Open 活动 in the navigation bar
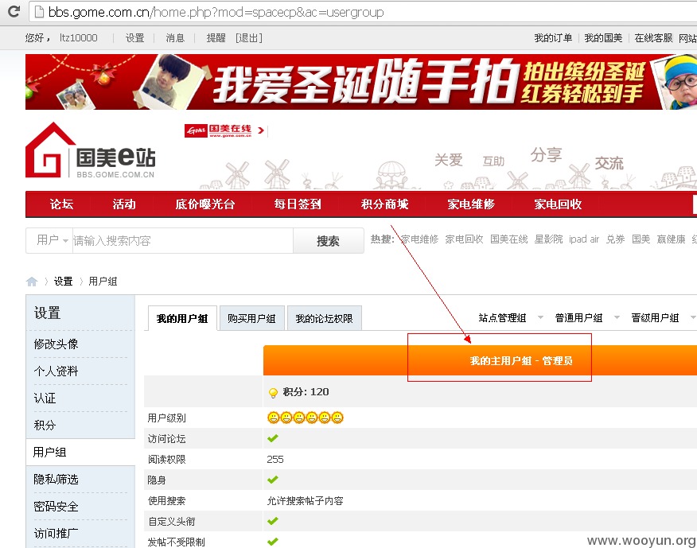 [124, 204]
